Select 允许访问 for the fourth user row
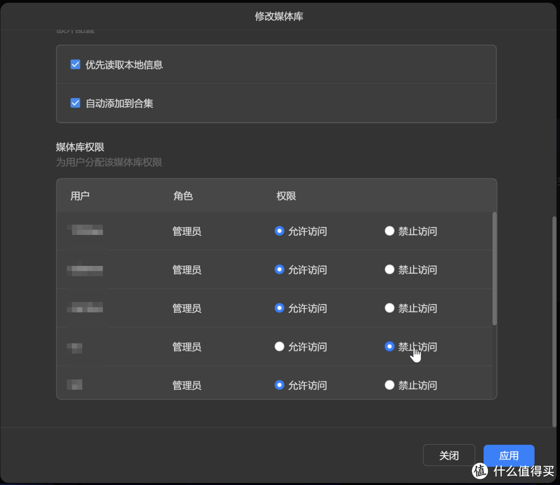560x485 pixels. (279, 347)
